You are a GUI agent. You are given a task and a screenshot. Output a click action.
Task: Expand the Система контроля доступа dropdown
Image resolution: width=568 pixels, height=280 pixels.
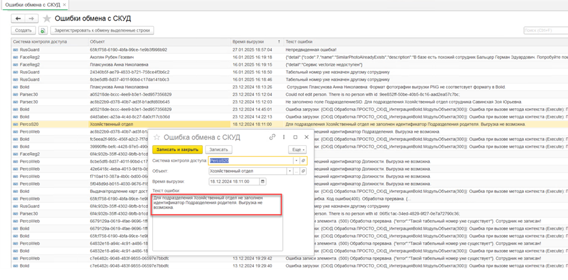(296, 161)
